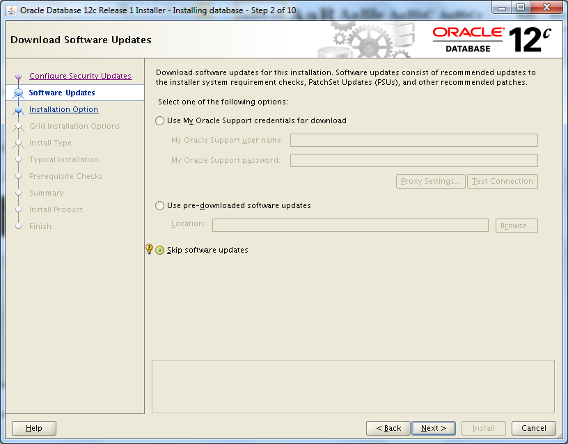
Task: Maximize the installer window
Action: (x=521, y=8)
